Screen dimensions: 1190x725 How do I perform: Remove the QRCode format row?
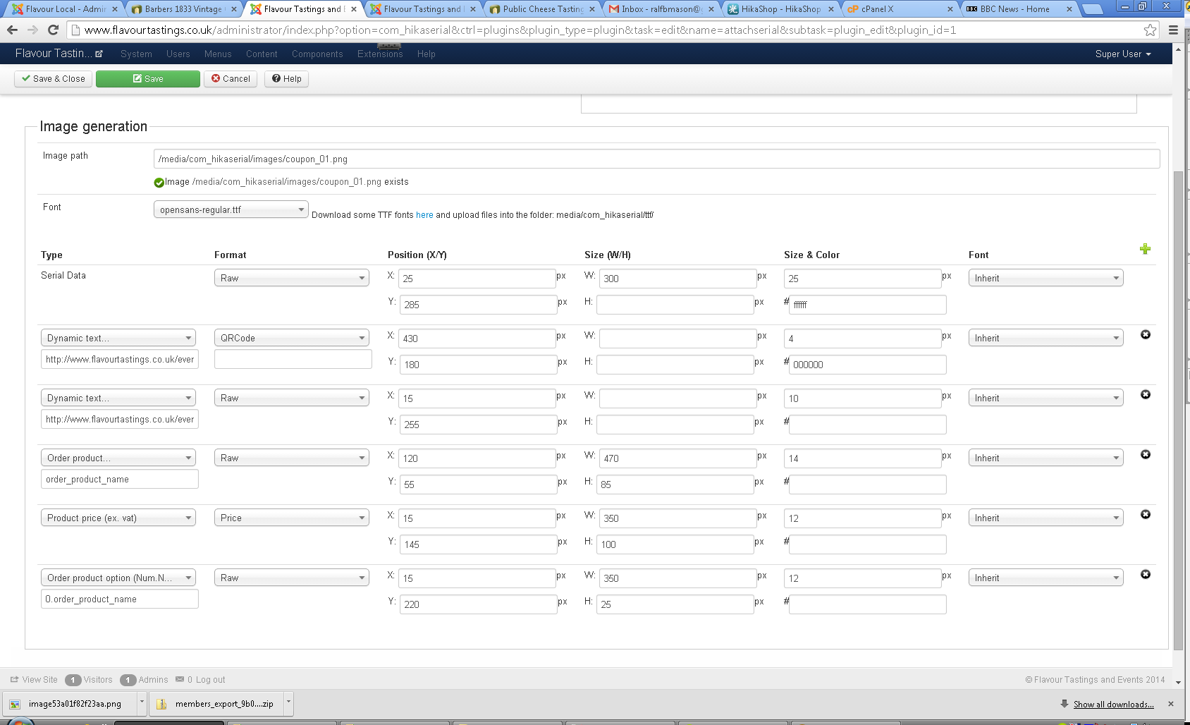coord(1146,334)
